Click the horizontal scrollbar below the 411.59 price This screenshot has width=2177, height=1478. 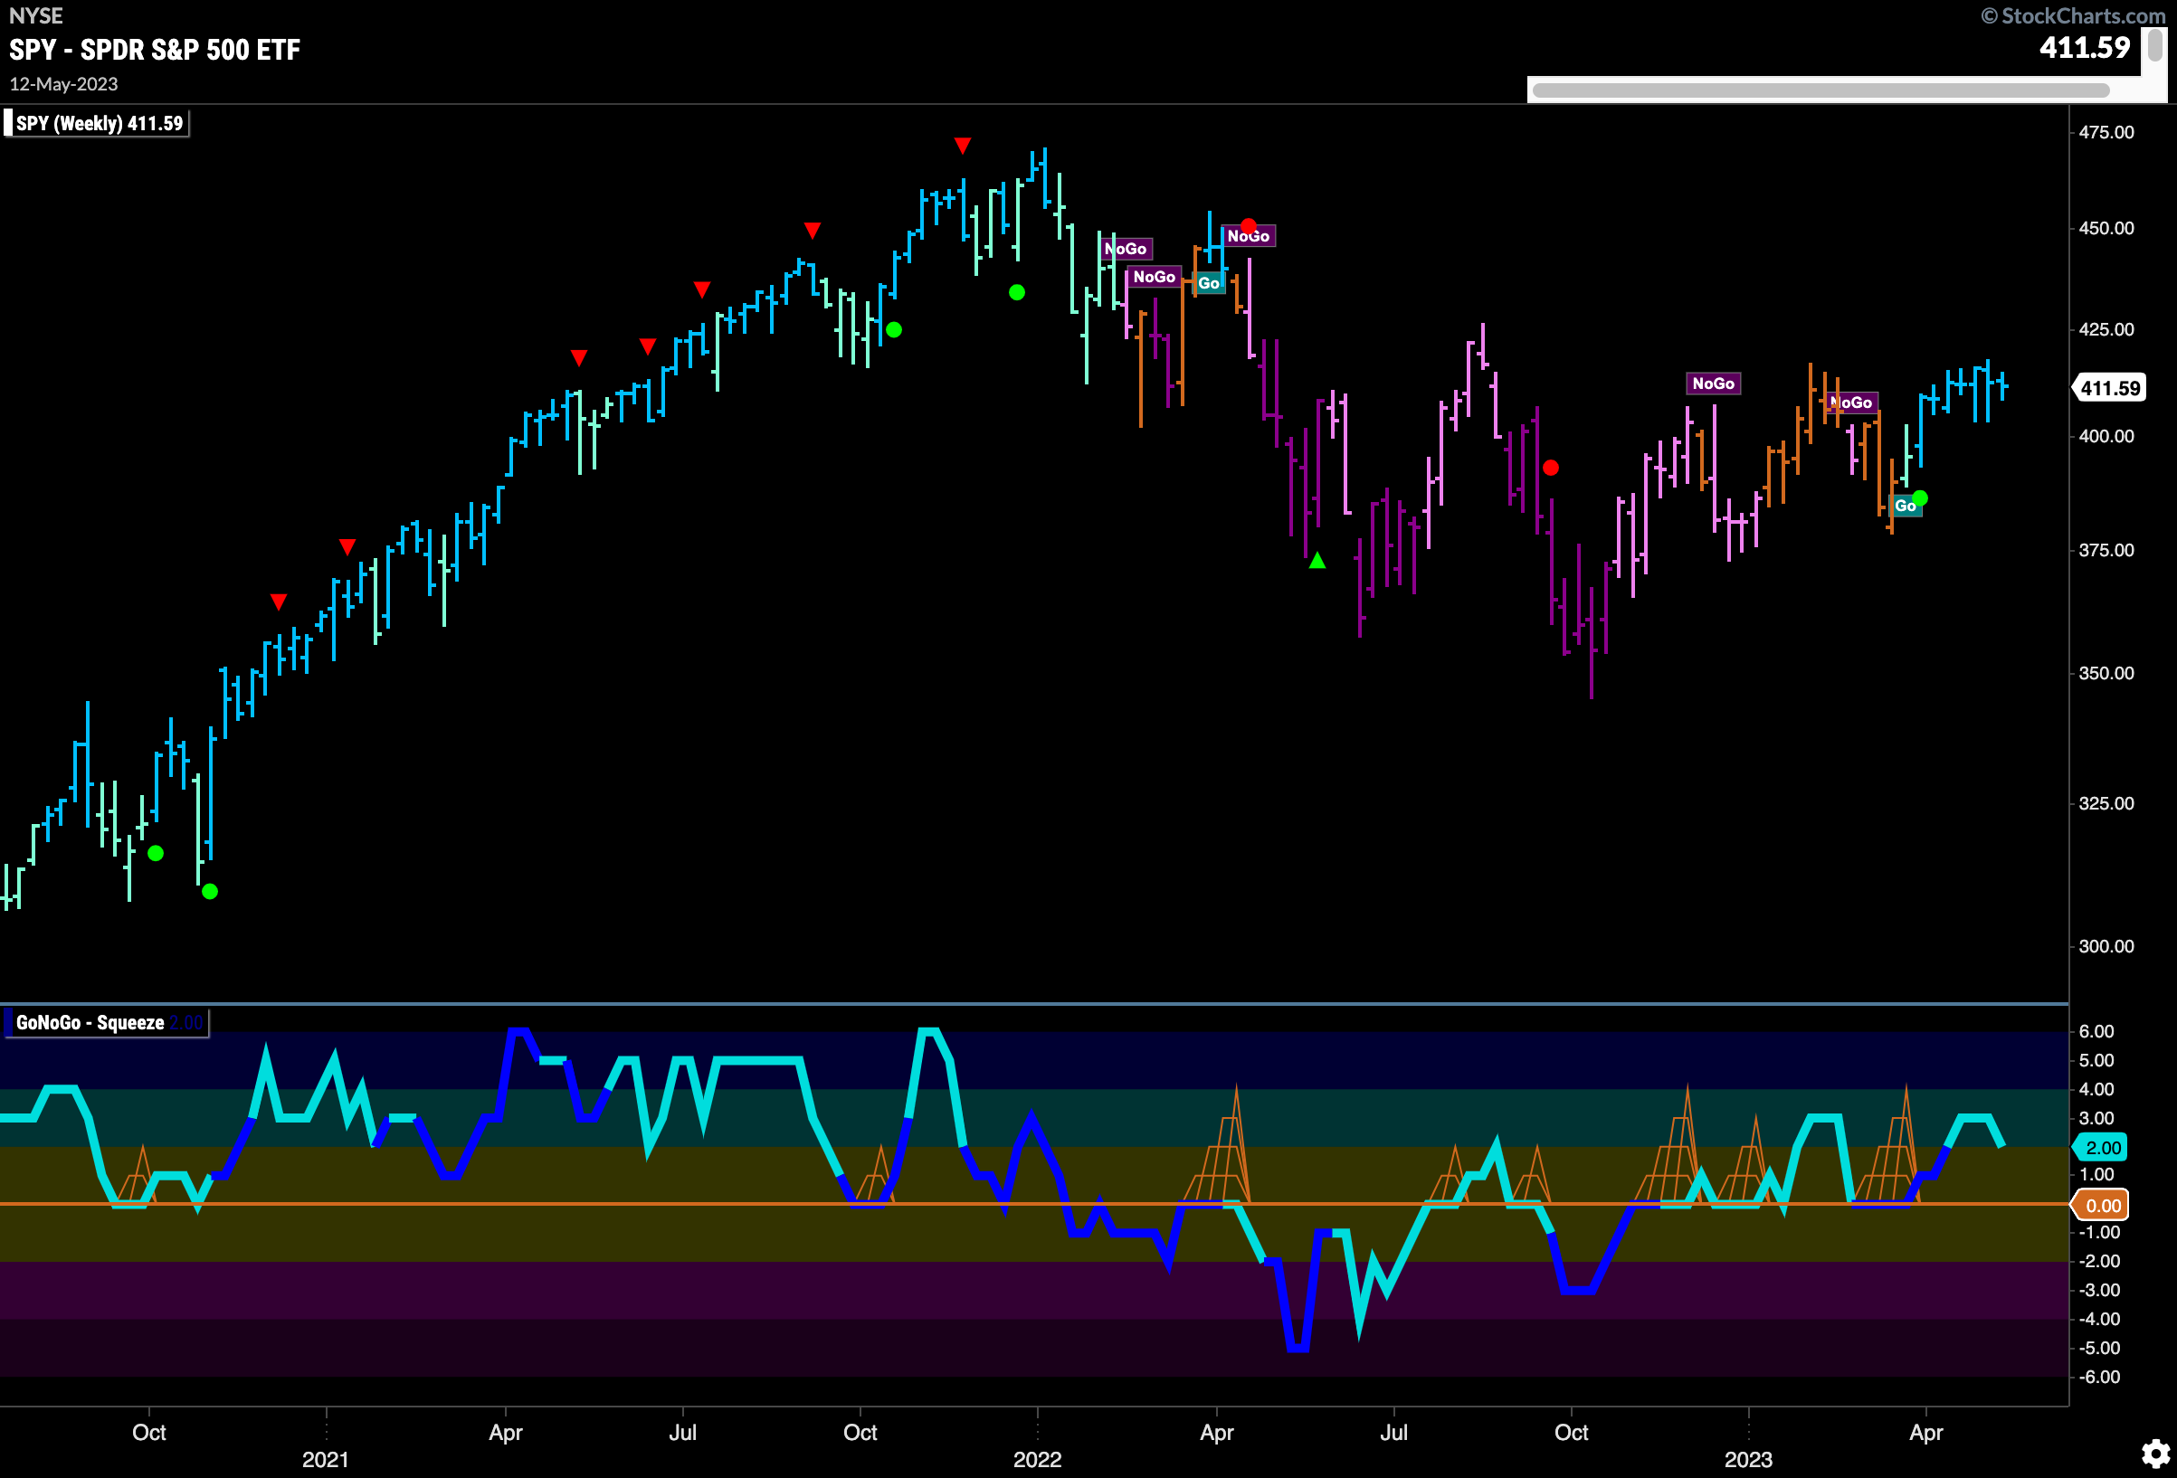(x=1821, y=90)
